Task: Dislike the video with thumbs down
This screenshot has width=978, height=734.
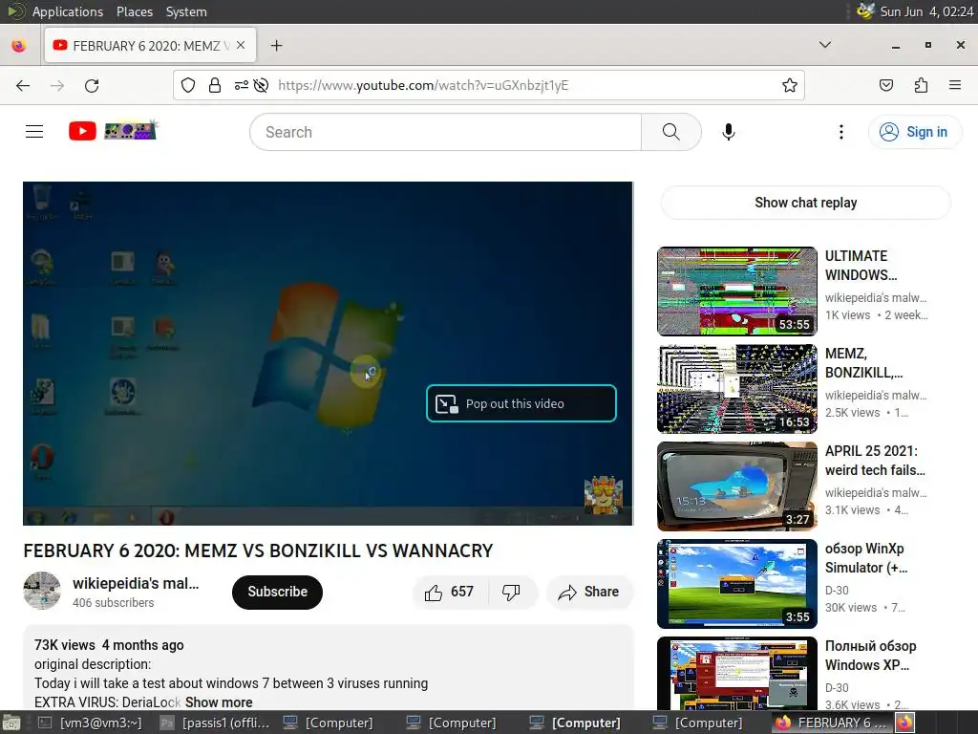Action: click(x=511, y=592)
